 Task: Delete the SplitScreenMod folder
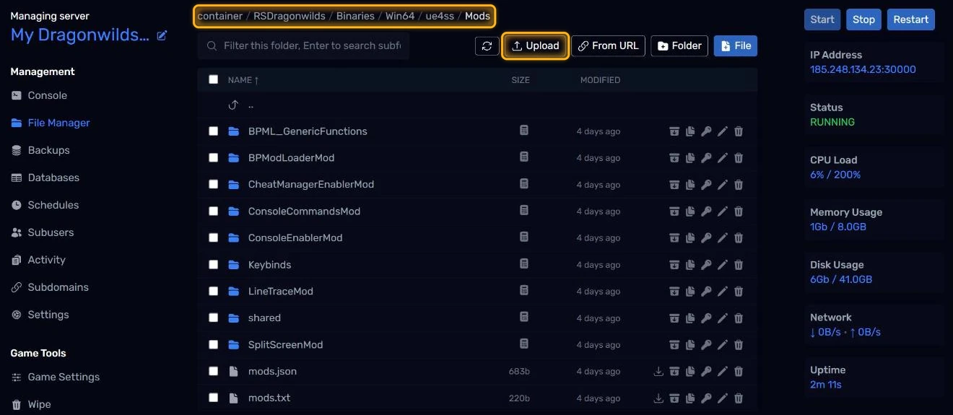tap(739, 345)
